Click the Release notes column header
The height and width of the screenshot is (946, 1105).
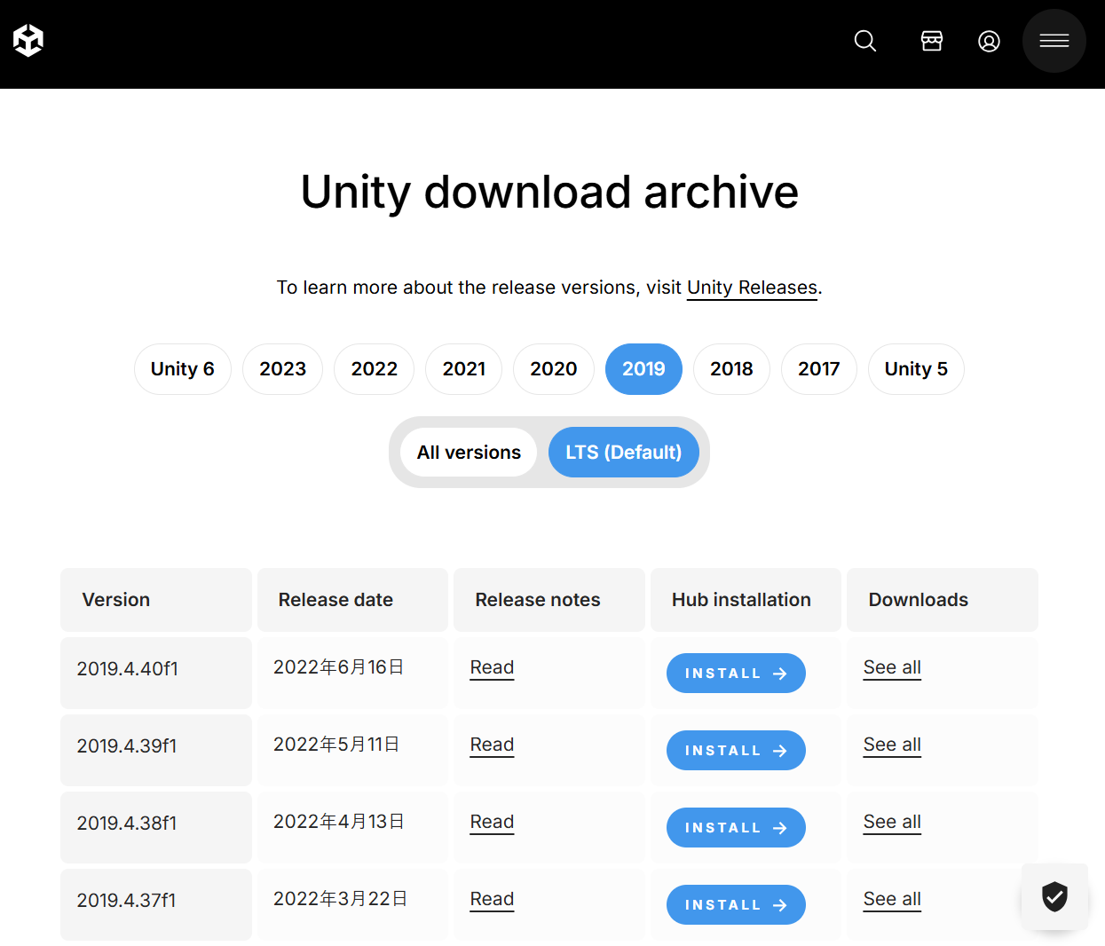pyautogui.click(x=549, y=600)
